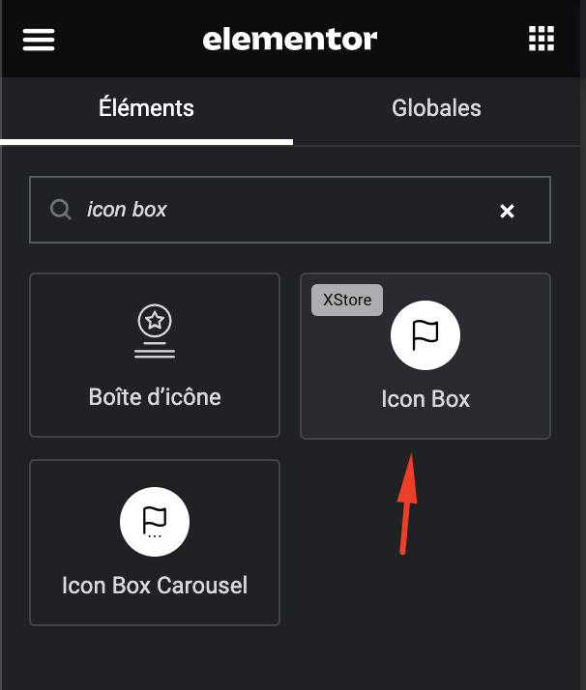Open the widgets grid icon in header
586x690 pixels.
click(x=542, y=39)
